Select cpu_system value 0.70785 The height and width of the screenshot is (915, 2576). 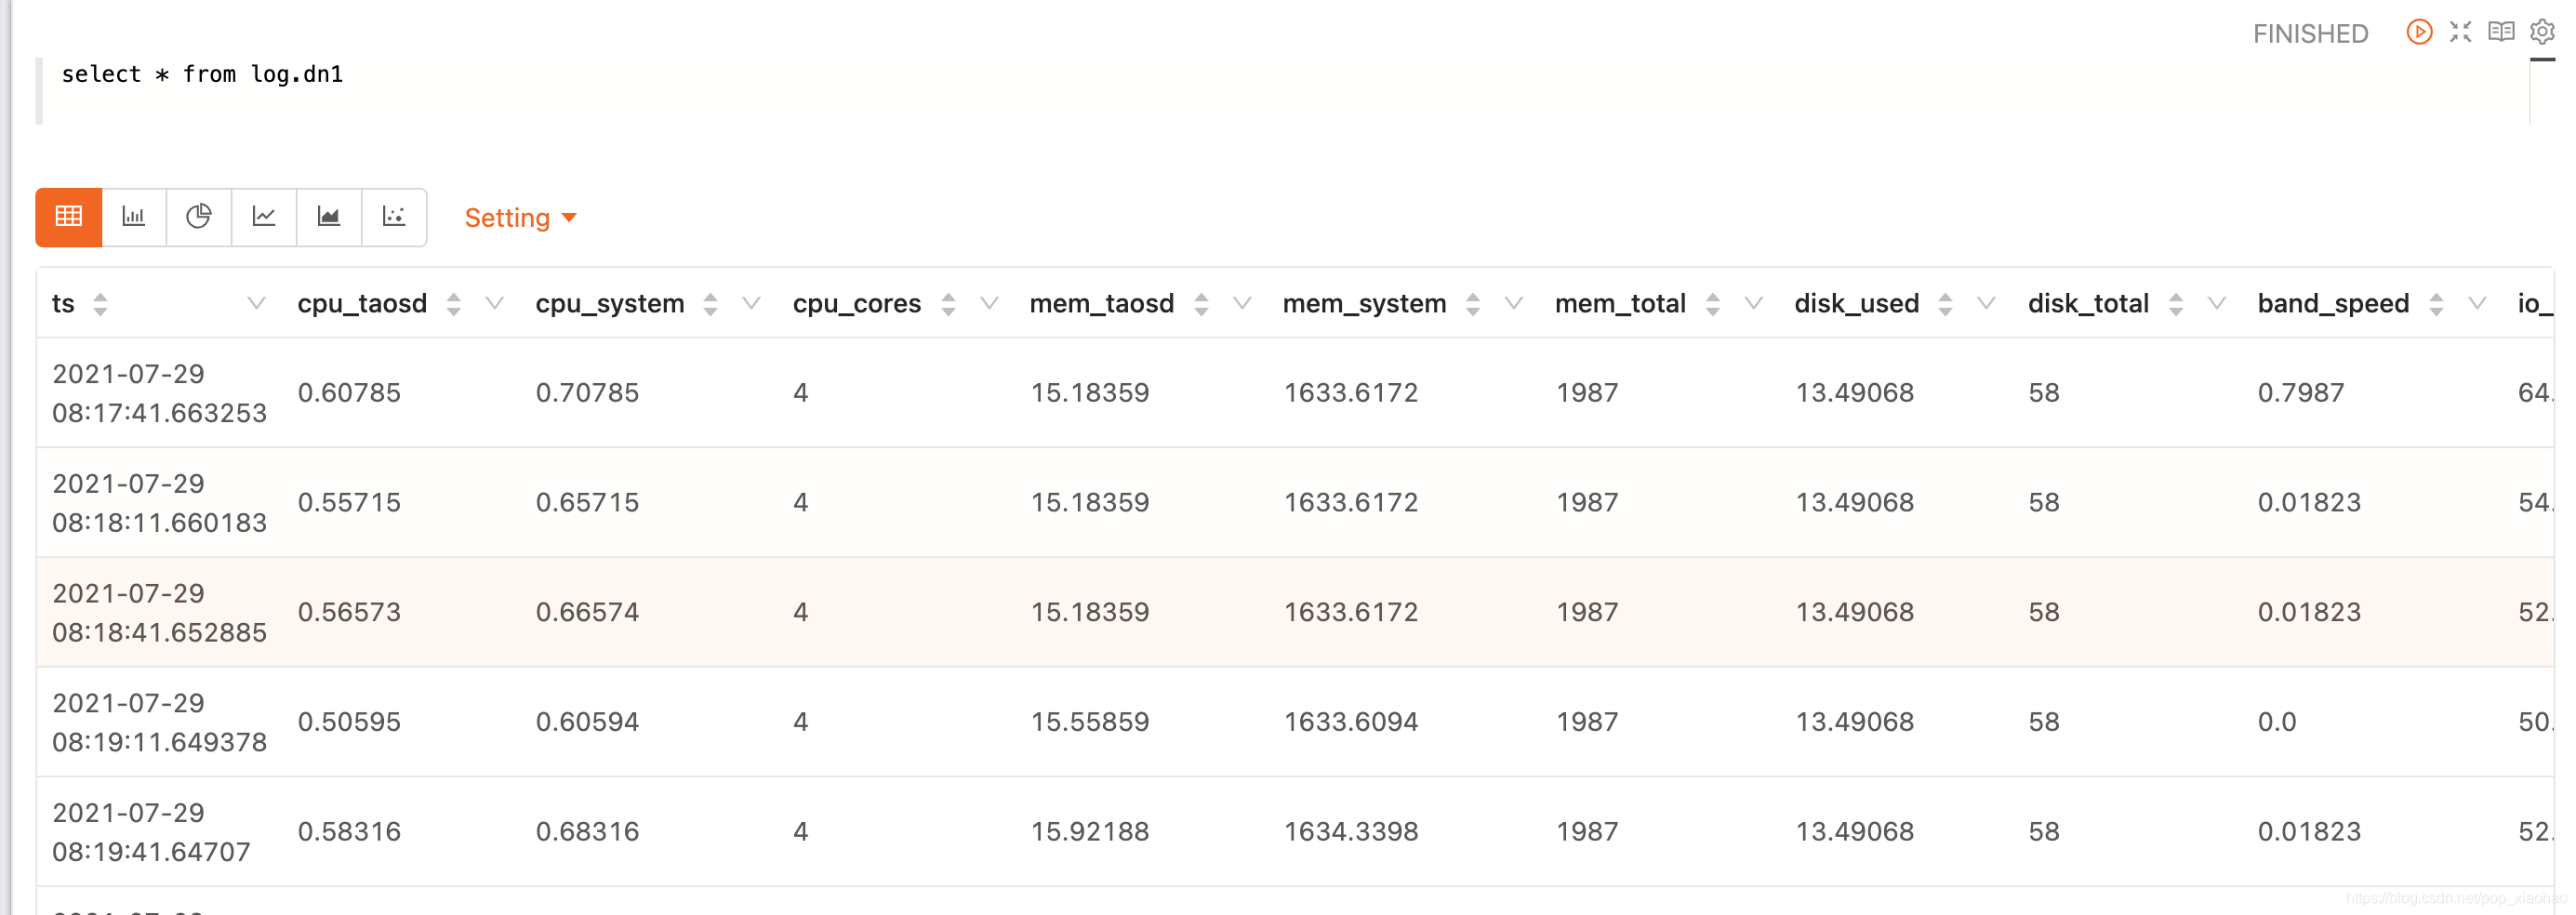coord(587,393)
